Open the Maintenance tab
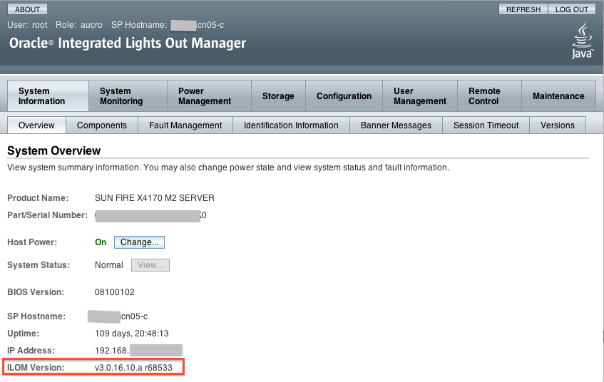The image size is (604, 382). tap(558, 96)
